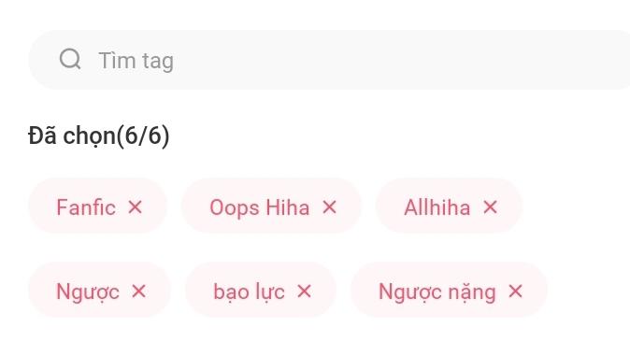Image resolution: width=630 pixels, height=356 pixels.
Task: Remove the Ngược tag with its X
Action: pos(138,292)
